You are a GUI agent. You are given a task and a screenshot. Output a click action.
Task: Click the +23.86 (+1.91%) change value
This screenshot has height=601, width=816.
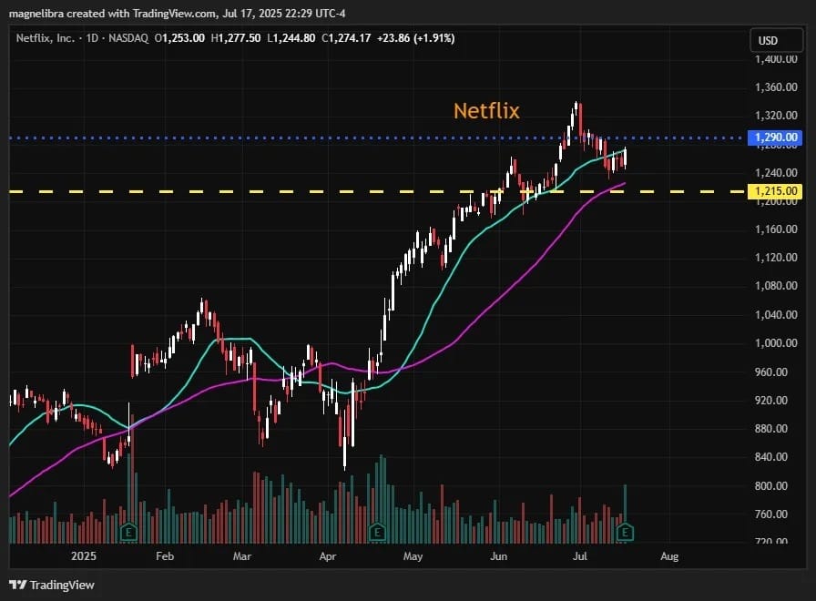click(x=416, y=38)
